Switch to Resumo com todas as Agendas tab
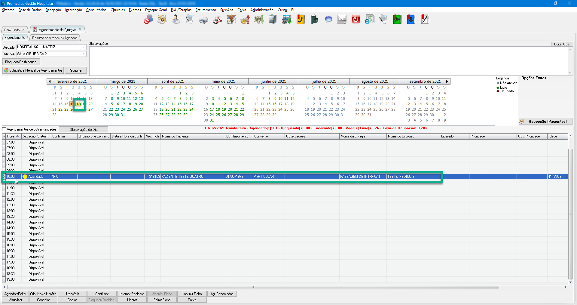 (x=55, y=38)
